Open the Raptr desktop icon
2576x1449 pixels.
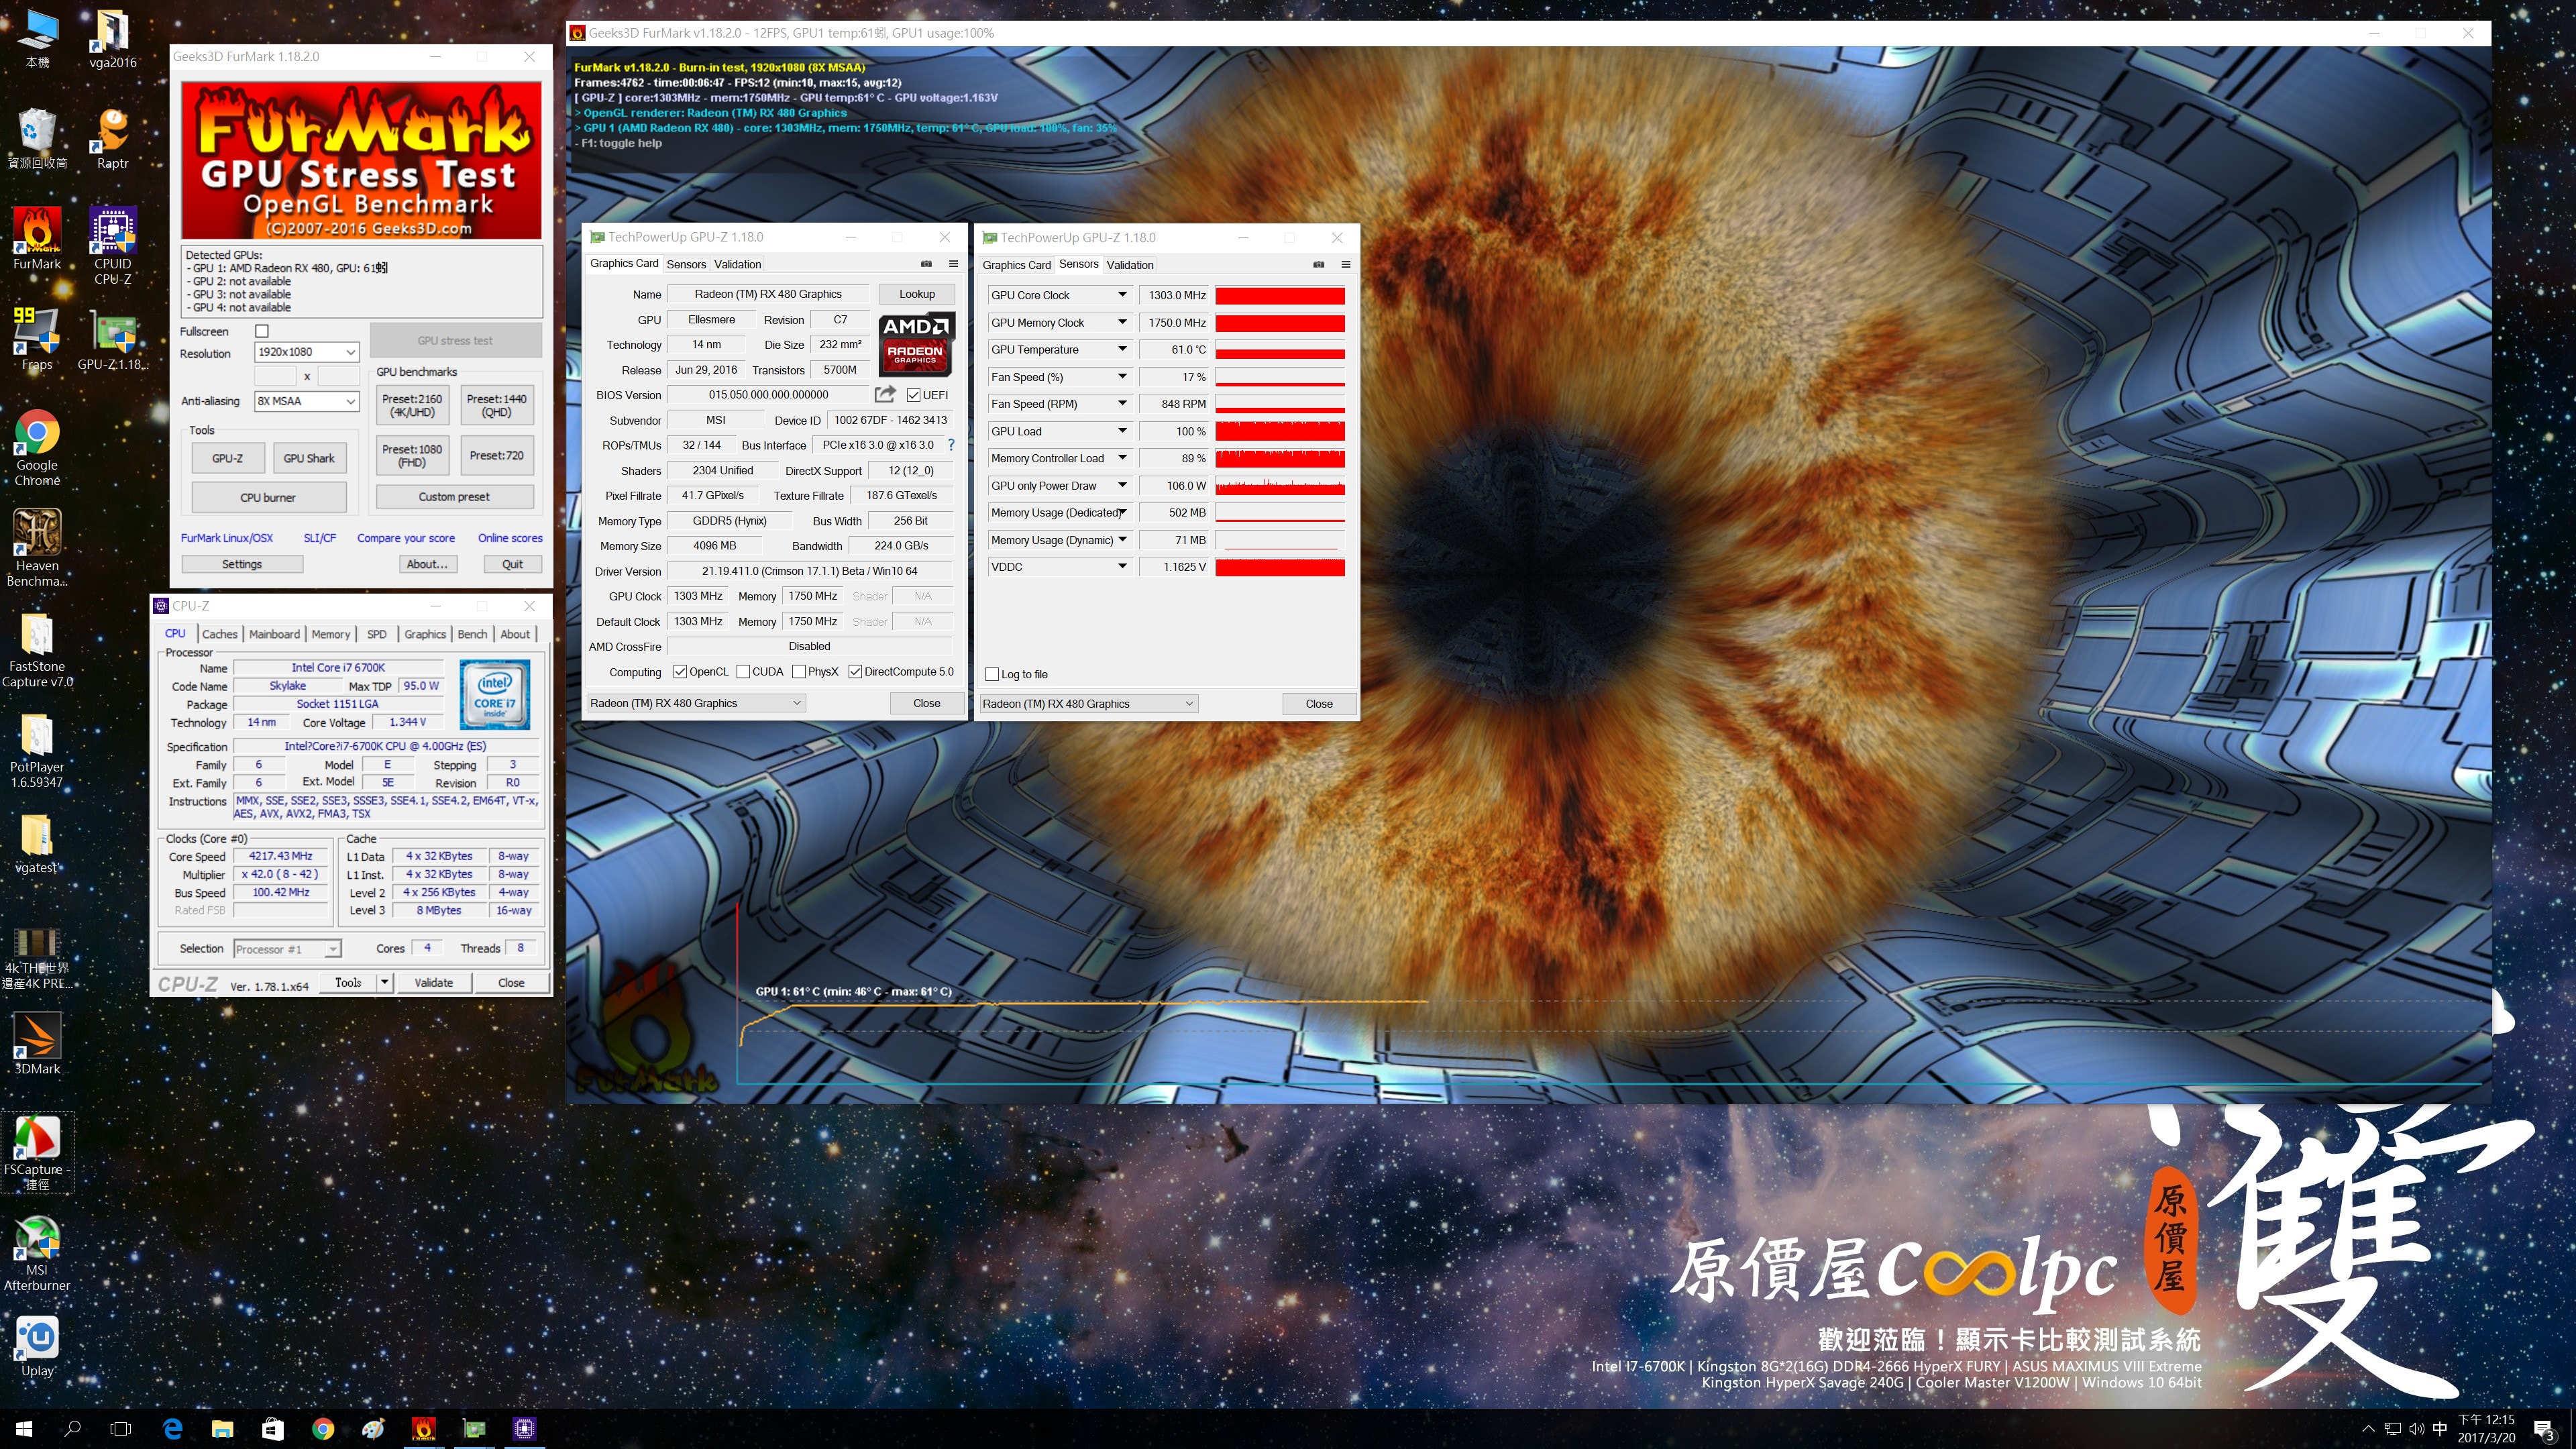[113, 138]
